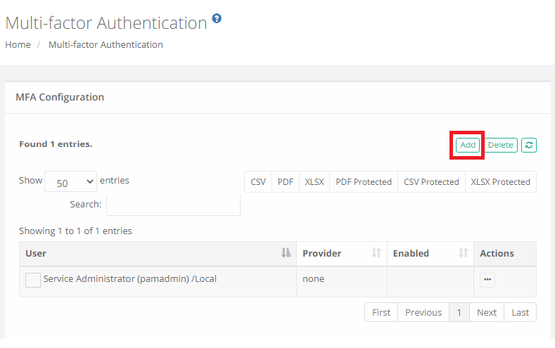Export the table as PDF
The height and width of the screenshot is (348, 555).
coord(285,181)
